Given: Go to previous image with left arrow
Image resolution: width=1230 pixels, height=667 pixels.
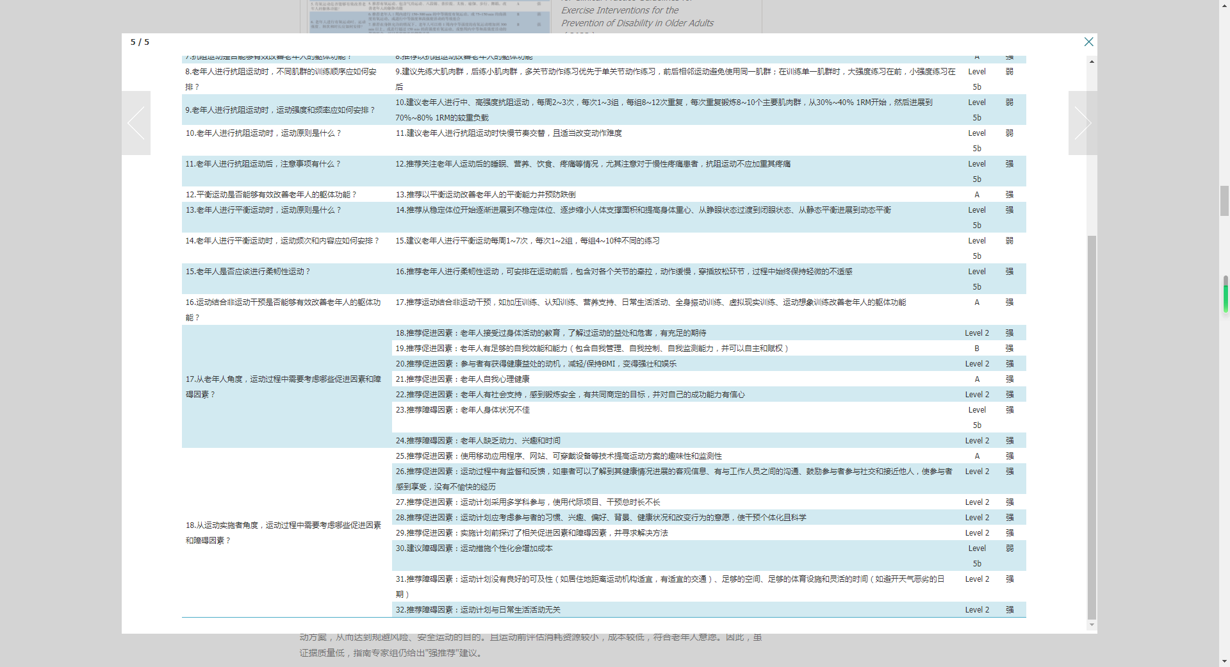Looking at the screenshot, I should click(x=136, y=123).
